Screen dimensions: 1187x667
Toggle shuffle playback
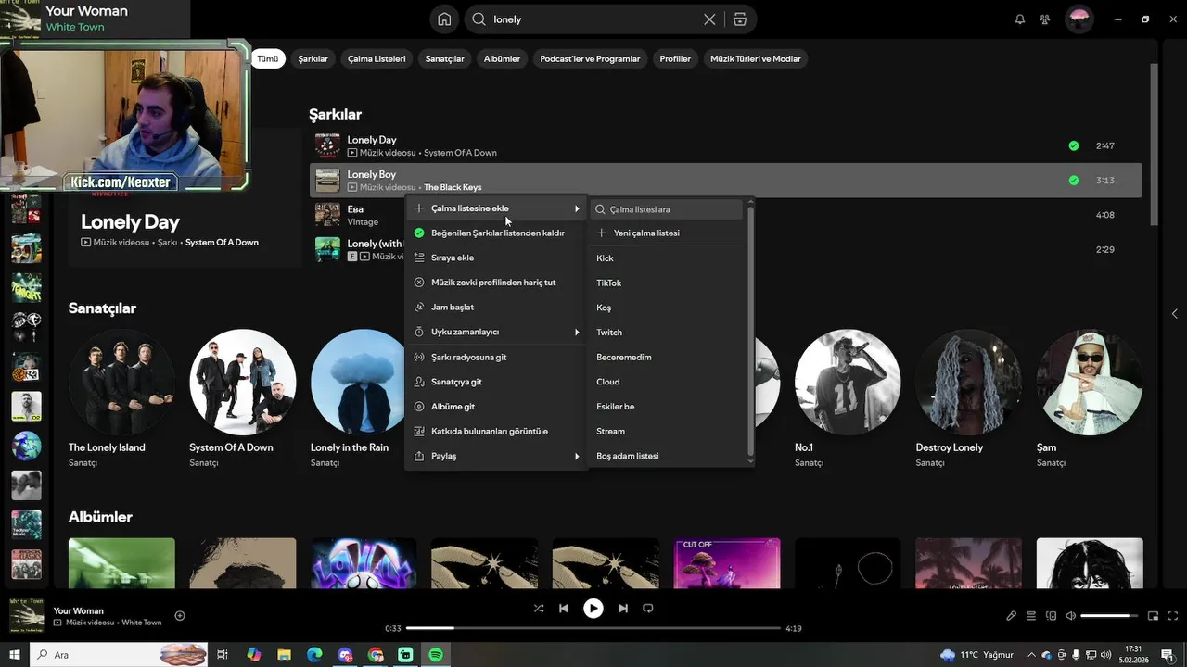(539, 609)
